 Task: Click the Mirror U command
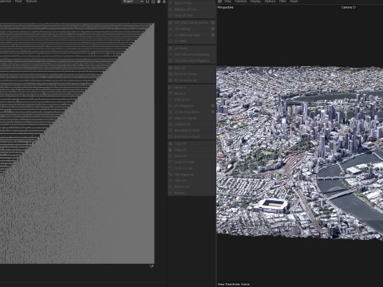(191, 88)
